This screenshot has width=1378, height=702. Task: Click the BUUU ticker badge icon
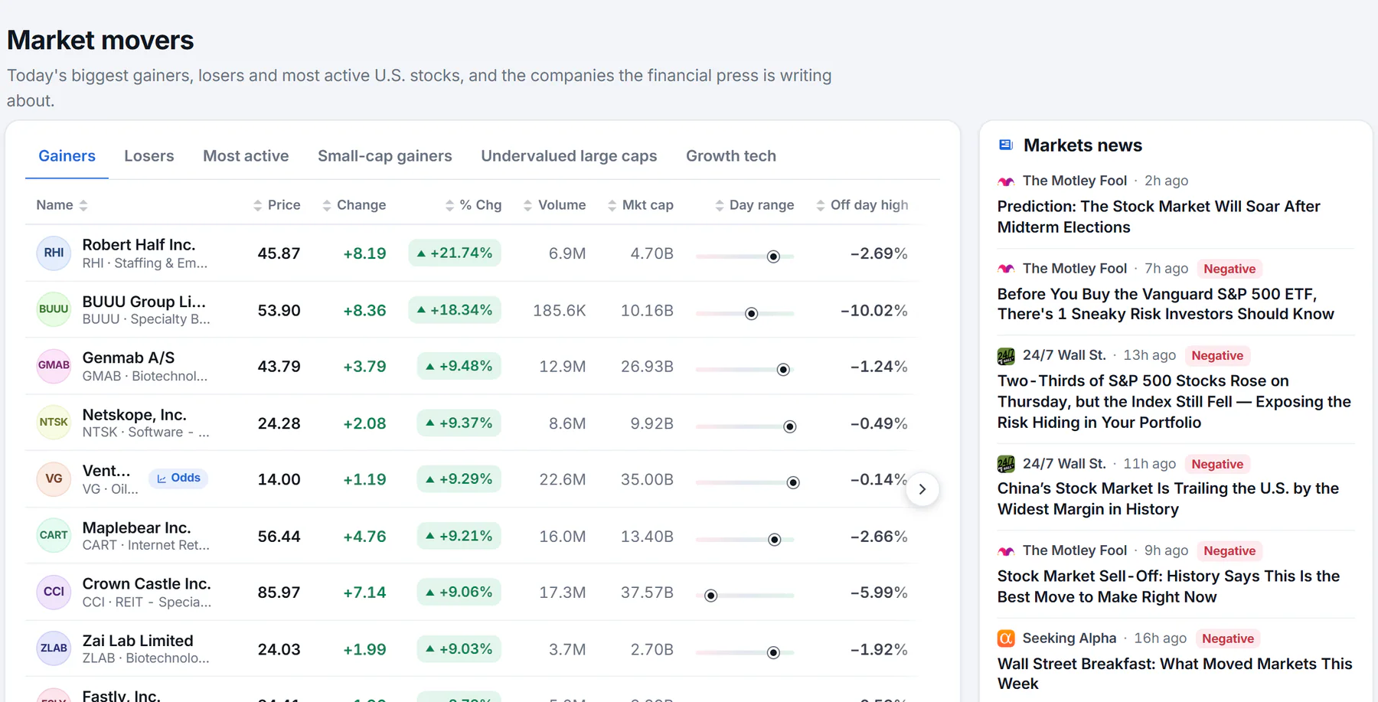click(x=54, y=309)
